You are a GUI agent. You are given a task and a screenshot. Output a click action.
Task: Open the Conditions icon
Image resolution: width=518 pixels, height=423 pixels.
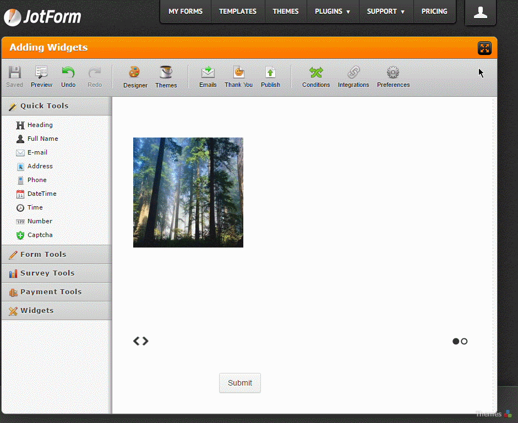[316, 73]
